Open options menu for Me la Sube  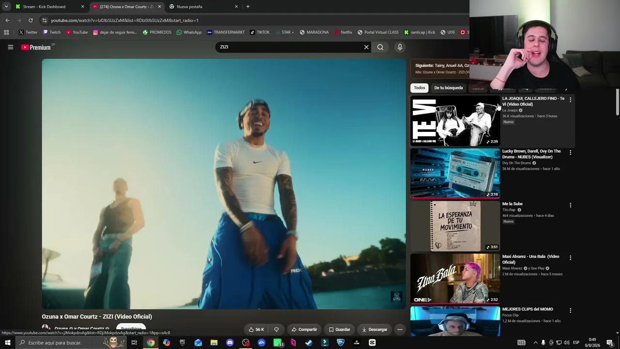click(x=570, y=205)
